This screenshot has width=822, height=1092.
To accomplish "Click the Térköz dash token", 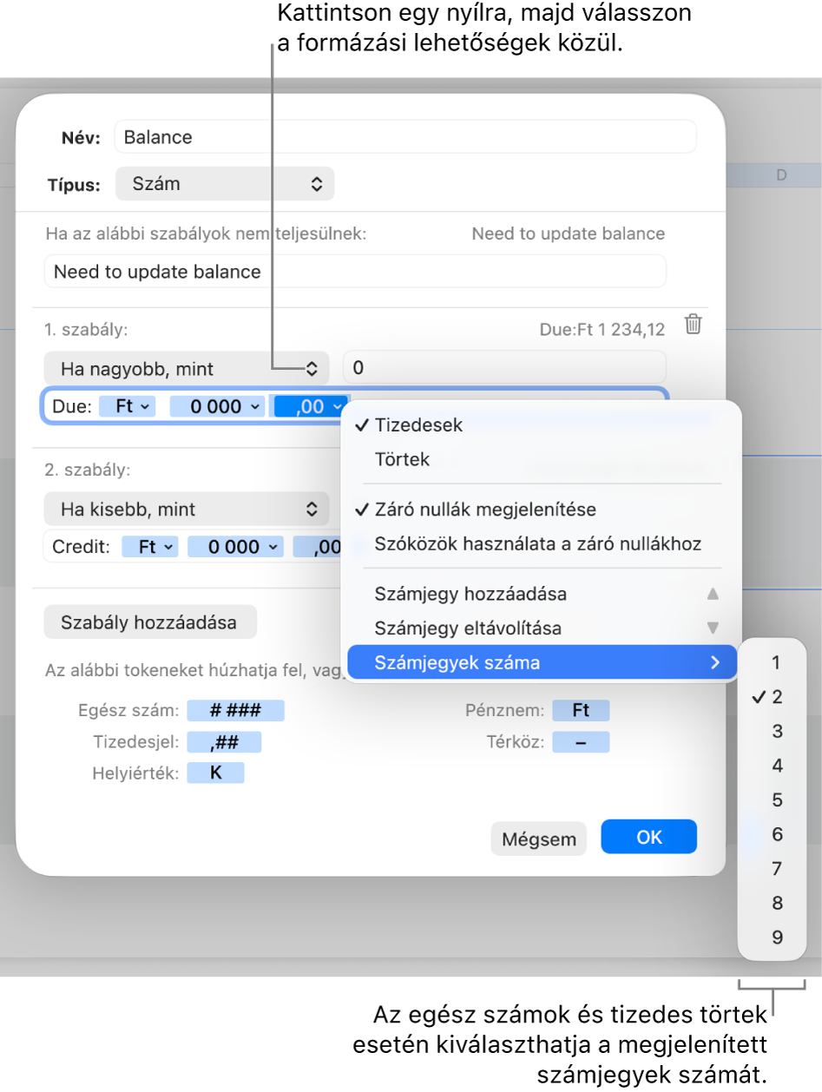I will 582,742.
